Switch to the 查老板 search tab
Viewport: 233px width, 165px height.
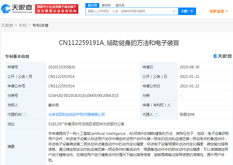[106, 5]
